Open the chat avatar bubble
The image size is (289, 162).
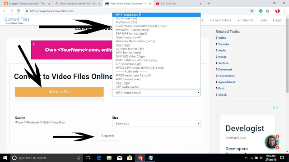(x=271, y=142)
